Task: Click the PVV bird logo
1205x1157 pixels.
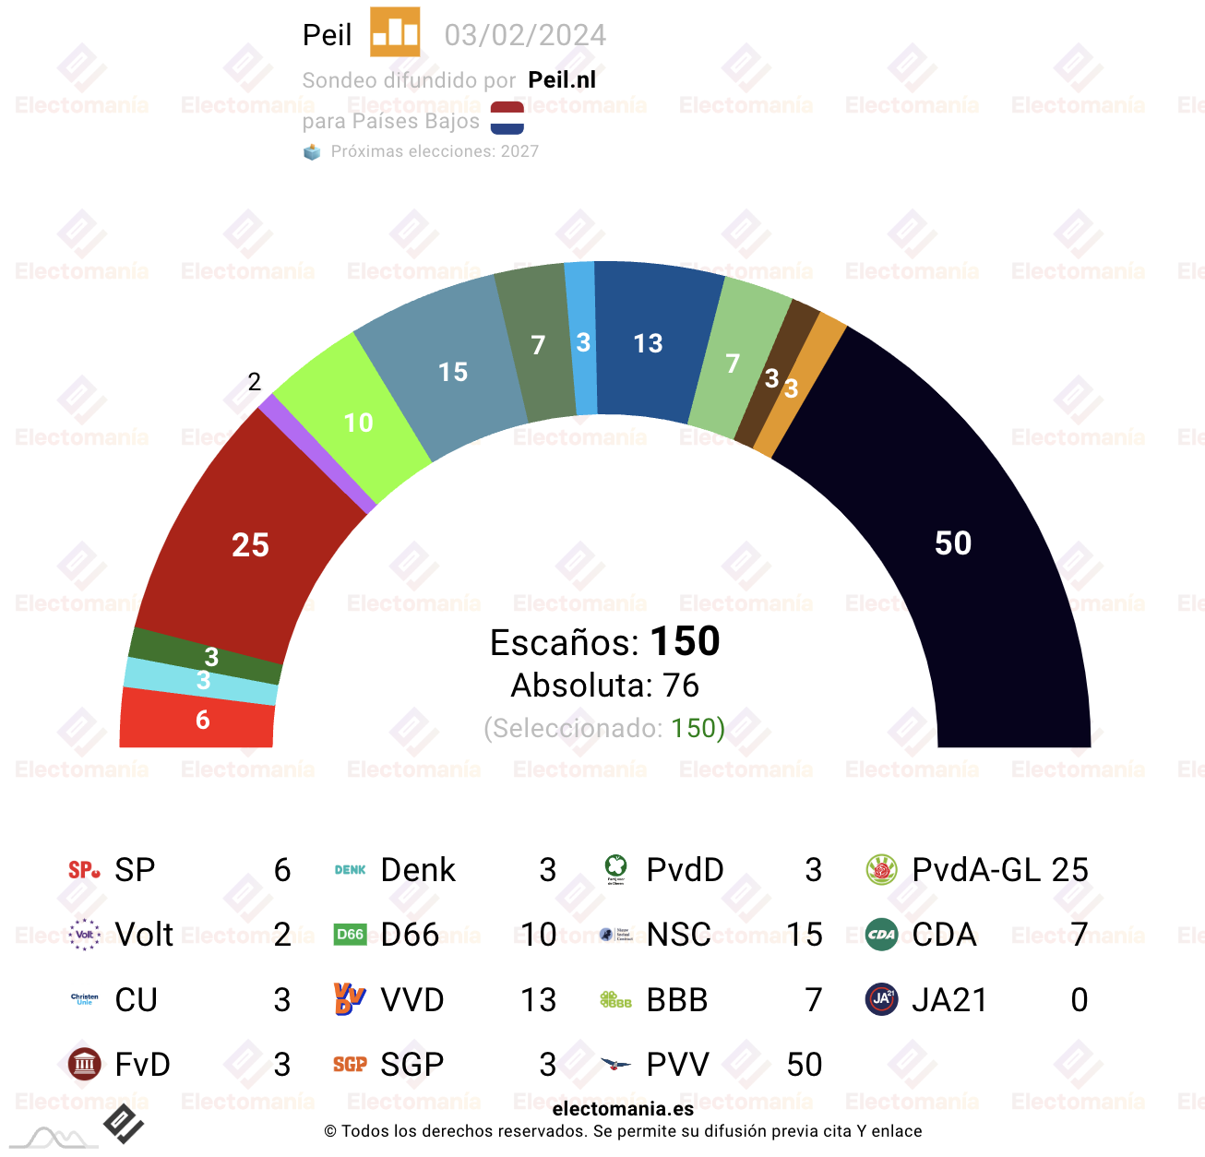Action: coord(615,1064)
